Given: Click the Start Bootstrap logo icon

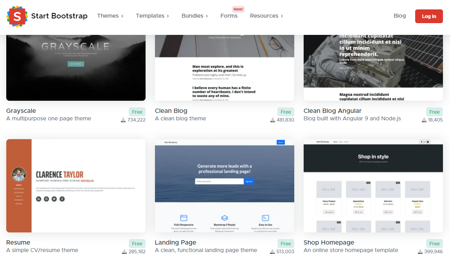Looking at the screenshot, I should 17,16.
